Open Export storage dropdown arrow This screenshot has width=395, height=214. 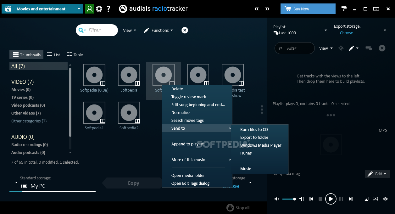point(385,30)
